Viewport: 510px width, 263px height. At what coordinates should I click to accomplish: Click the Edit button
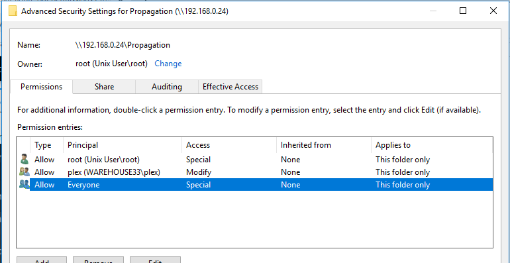pos(155,260)
